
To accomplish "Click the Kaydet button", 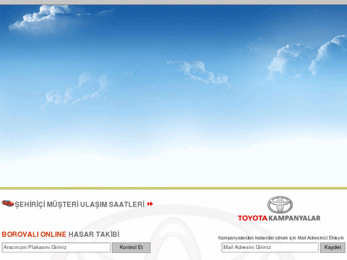I will tap(333, 248).
